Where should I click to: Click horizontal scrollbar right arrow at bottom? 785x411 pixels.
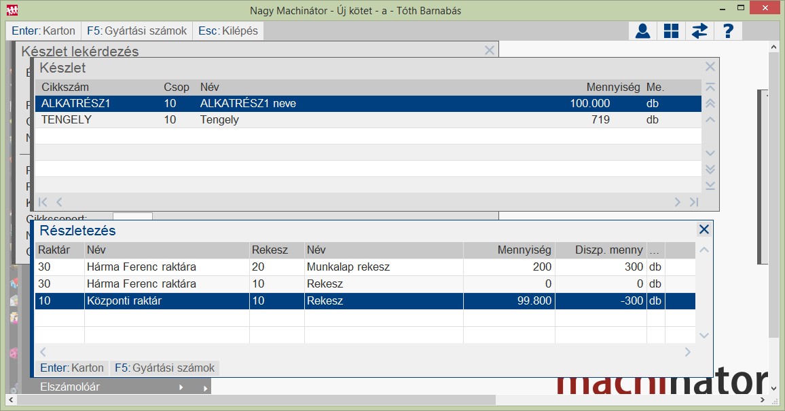coord(763,400)
